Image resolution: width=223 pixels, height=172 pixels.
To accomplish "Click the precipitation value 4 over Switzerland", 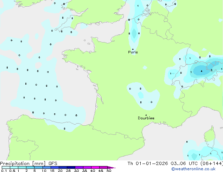I will (x=202, y=71).
